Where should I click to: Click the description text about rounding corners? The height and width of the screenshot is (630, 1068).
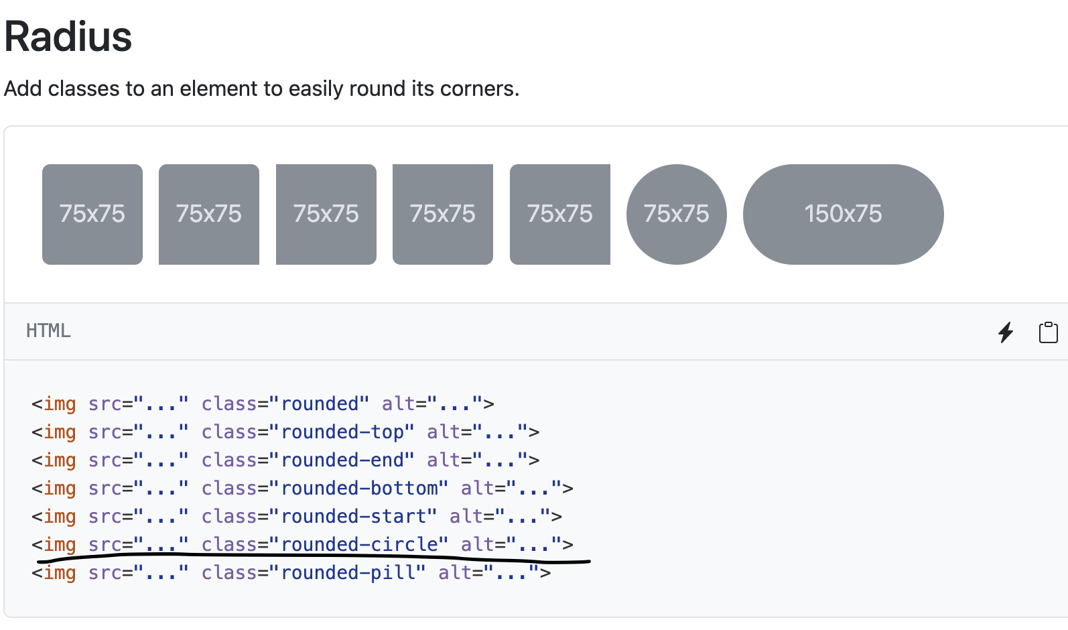[x=262, y=88]
